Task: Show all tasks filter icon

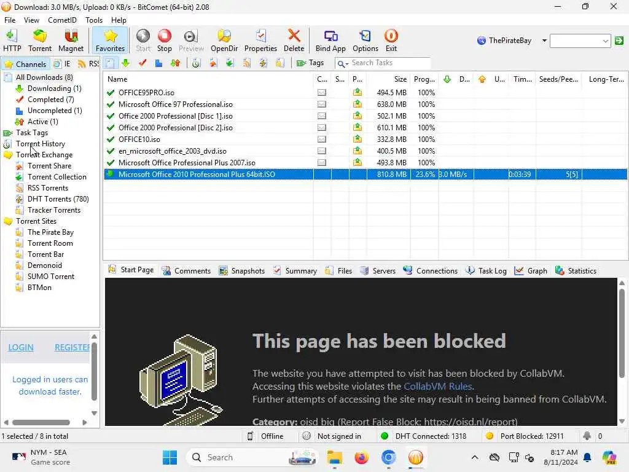Action: pos(111,63)
